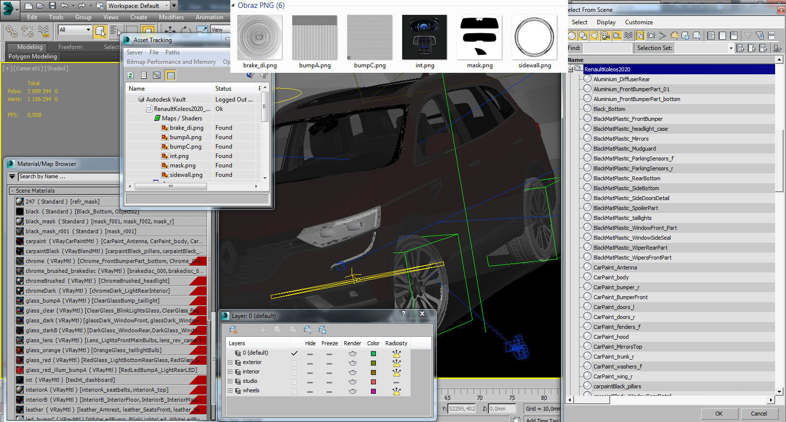Toggle Display Shapes filter in Select From Scene

tap(583, 36)
